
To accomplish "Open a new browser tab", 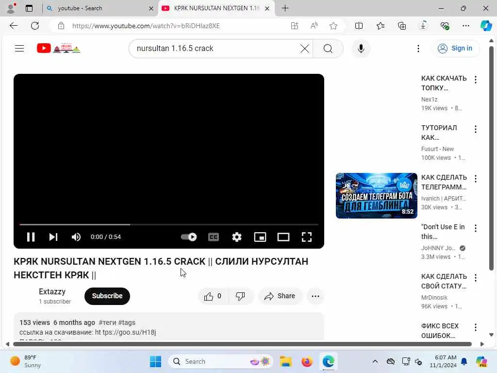I will pos(285,8).
